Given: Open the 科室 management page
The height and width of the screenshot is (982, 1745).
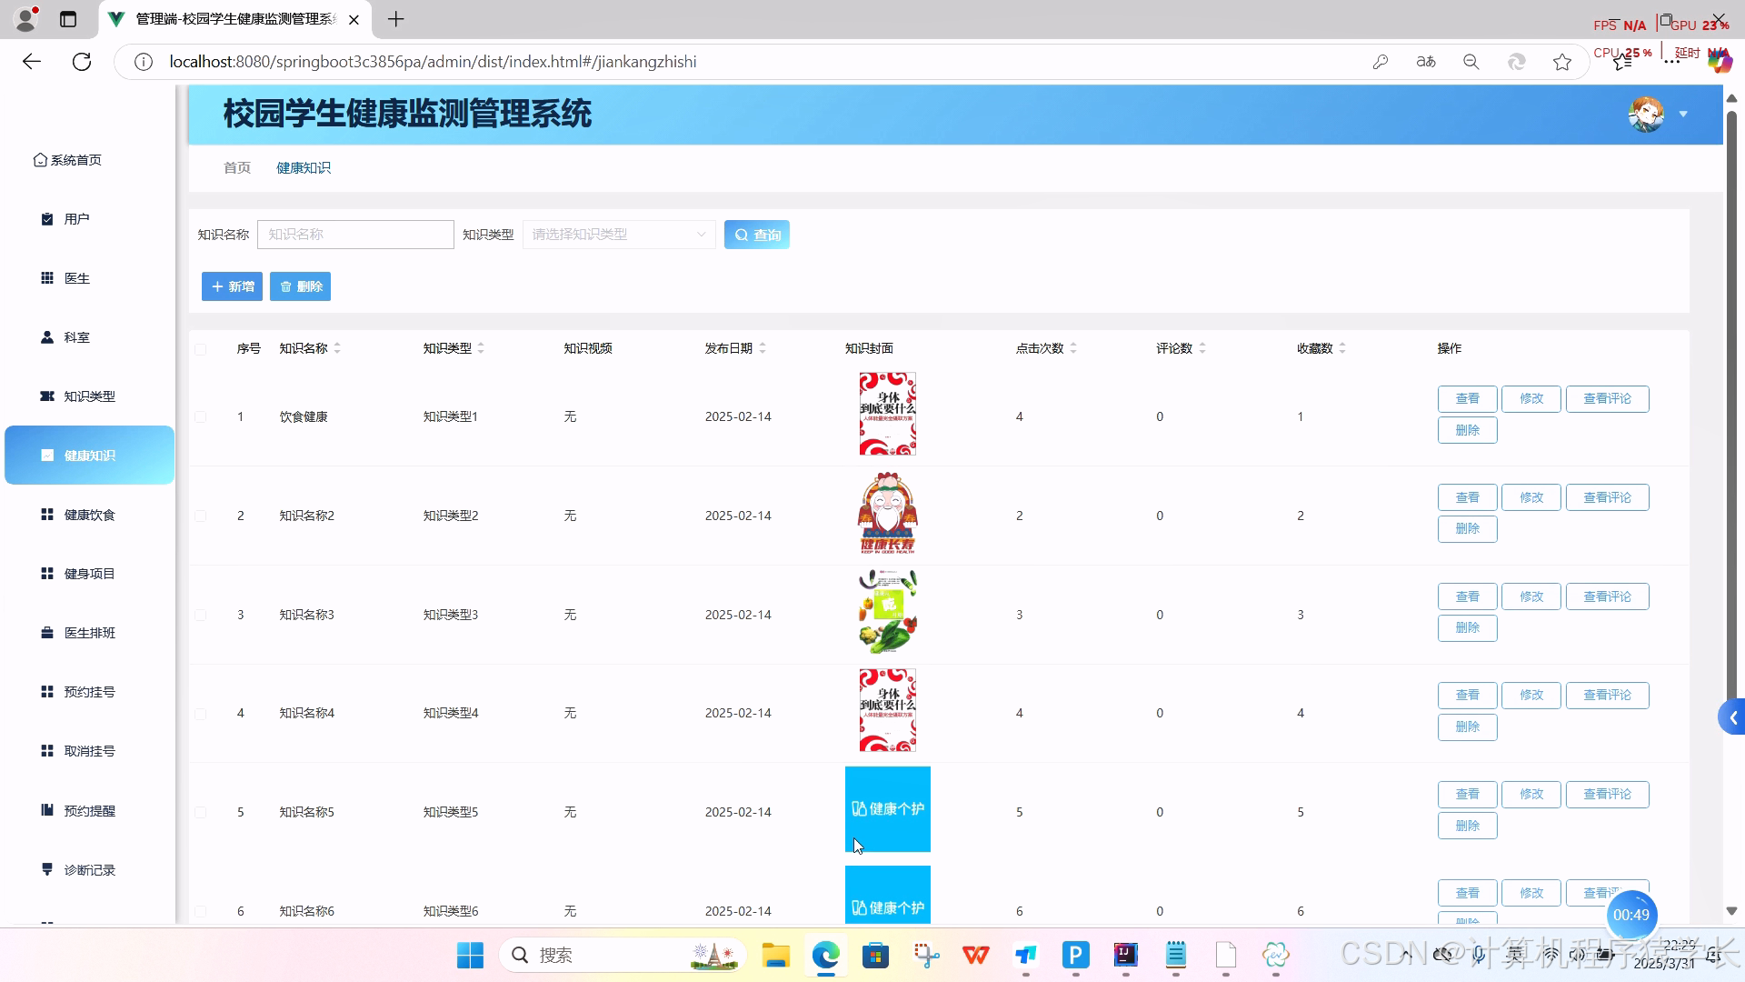Looking at the screenshot, I should pyautogui.click(x=76, y=337).
